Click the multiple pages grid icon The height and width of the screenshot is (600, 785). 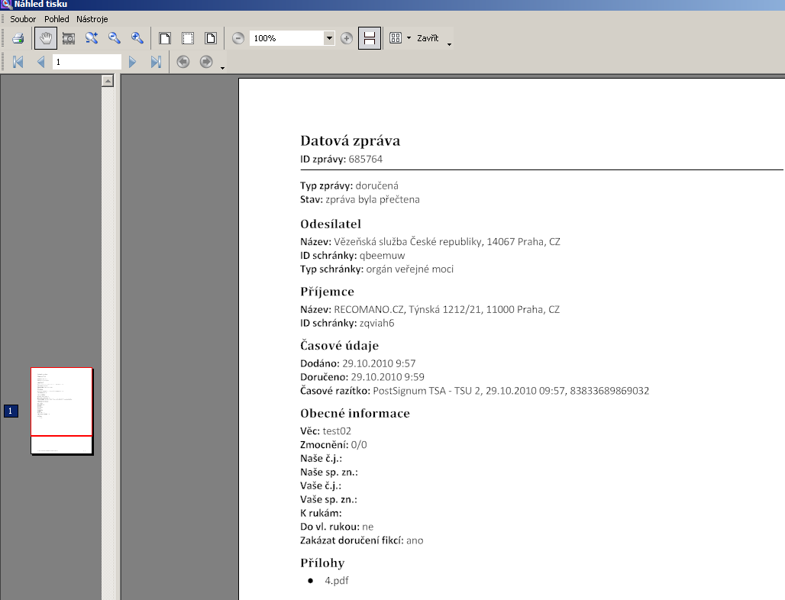(x=396, y=38)
